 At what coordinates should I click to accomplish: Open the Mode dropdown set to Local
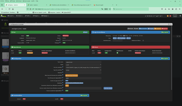[x=83, y=65]
